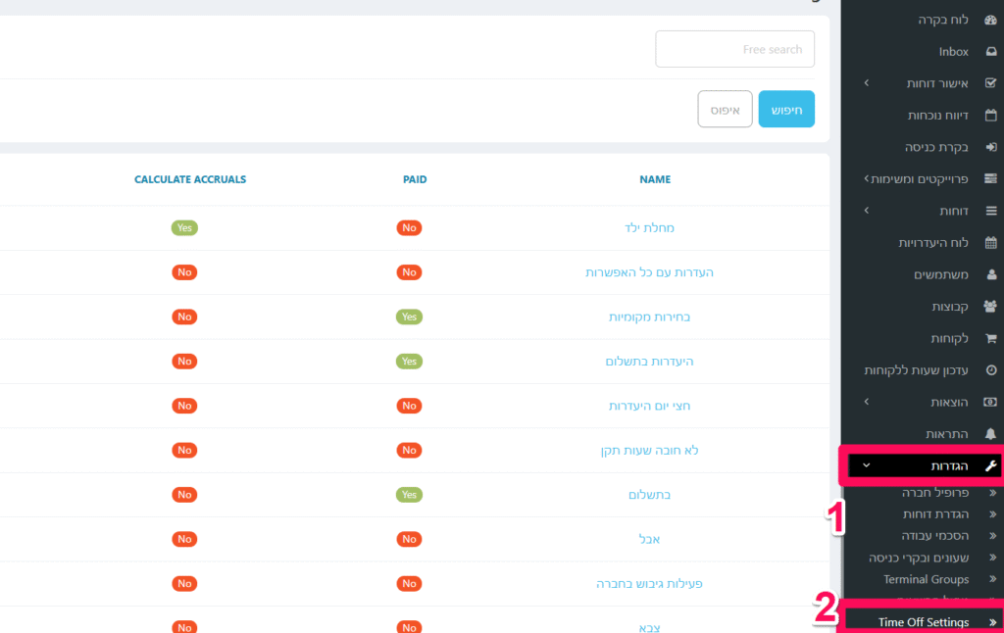This screenshot has width=1004, height=633.
Task: Click the bell icon for התראות
Action: click(990, 433)
